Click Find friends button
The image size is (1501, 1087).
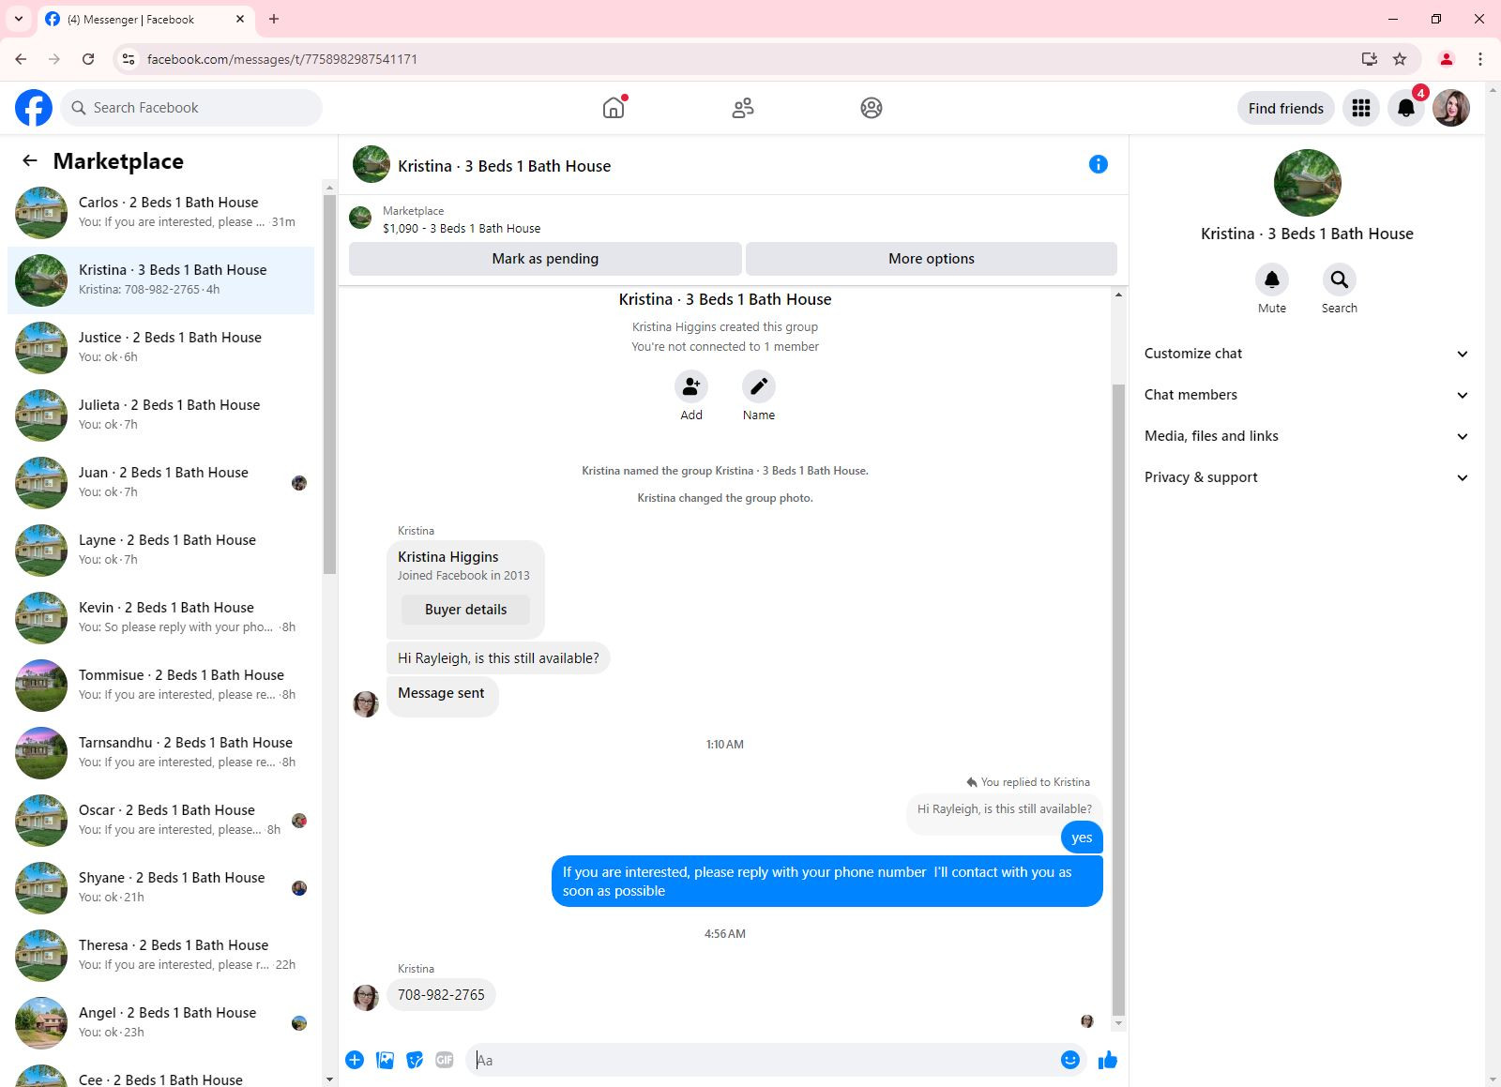click(1285, 108)
